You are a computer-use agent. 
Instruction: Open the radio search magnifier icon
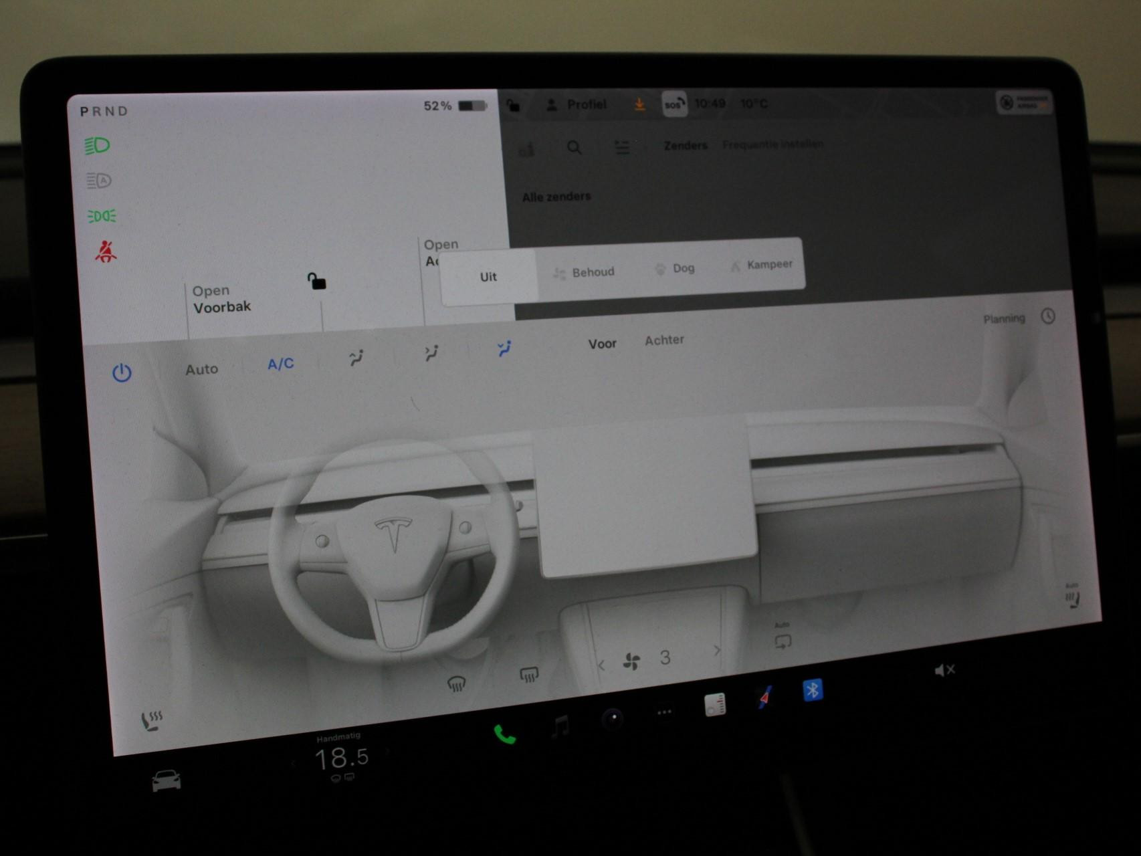coord(574,147)
